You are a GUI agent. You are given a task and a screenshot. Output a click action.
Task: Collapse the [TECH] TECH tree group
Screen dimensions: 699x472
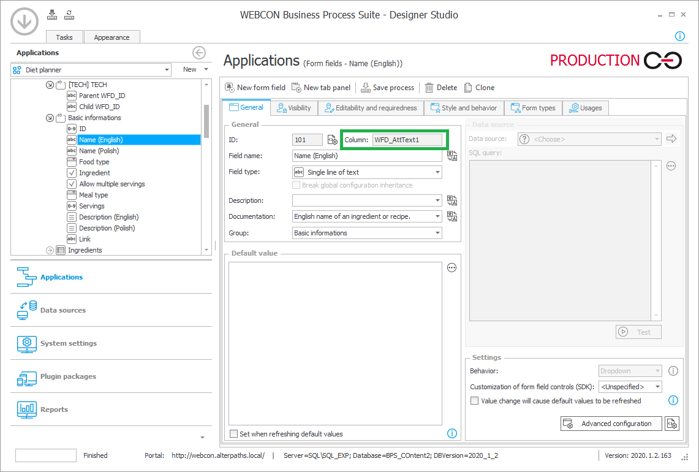(50, 85)
